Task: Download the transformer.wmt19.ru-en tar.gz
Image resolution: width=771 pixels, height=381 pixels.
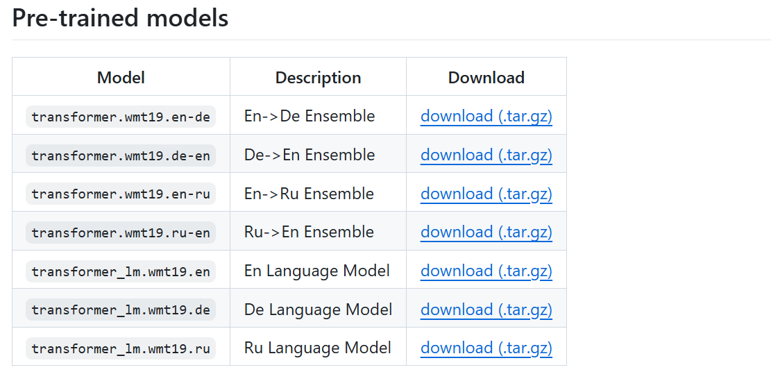Action: click(x=486, y=232)
